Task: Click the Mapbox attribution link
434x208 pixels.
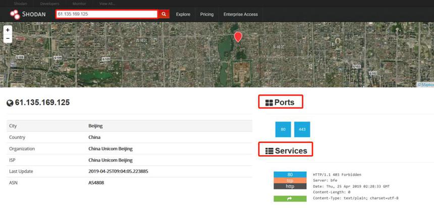Action: coord(426,85)
